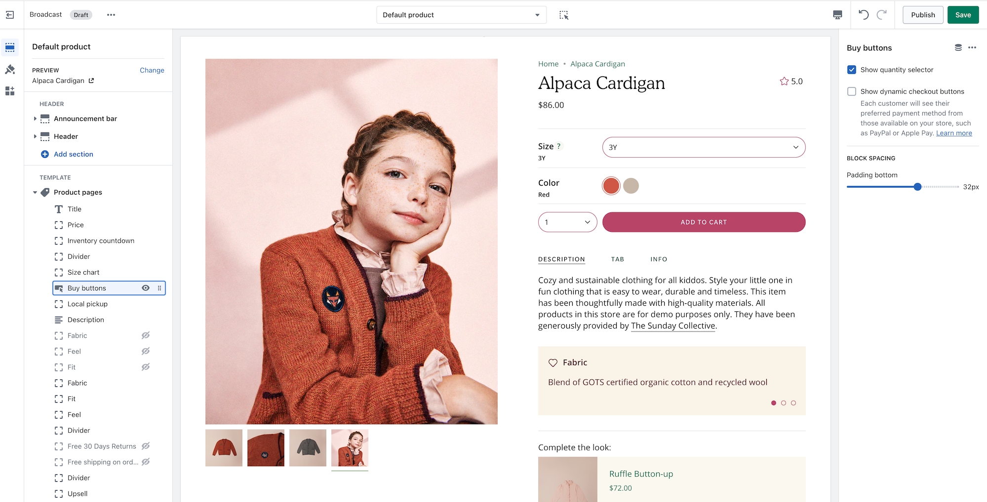Select the TAB product tab
987x502 pixels.
click(x=617, y=259)
